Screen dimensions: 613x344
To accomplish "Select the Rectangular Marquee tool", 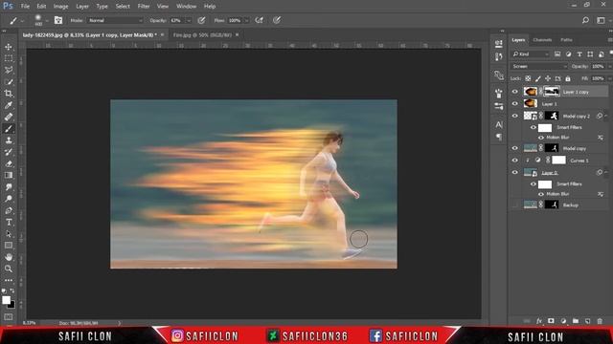I will pyautogui.click(x=9, y=58).
